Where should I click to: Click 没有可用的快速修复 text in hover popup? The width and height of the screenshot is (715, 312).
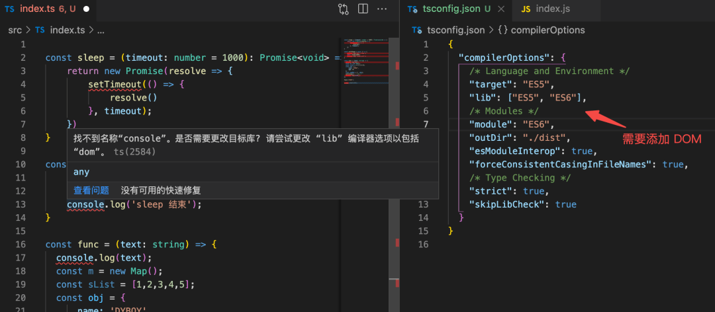point(160,190)
